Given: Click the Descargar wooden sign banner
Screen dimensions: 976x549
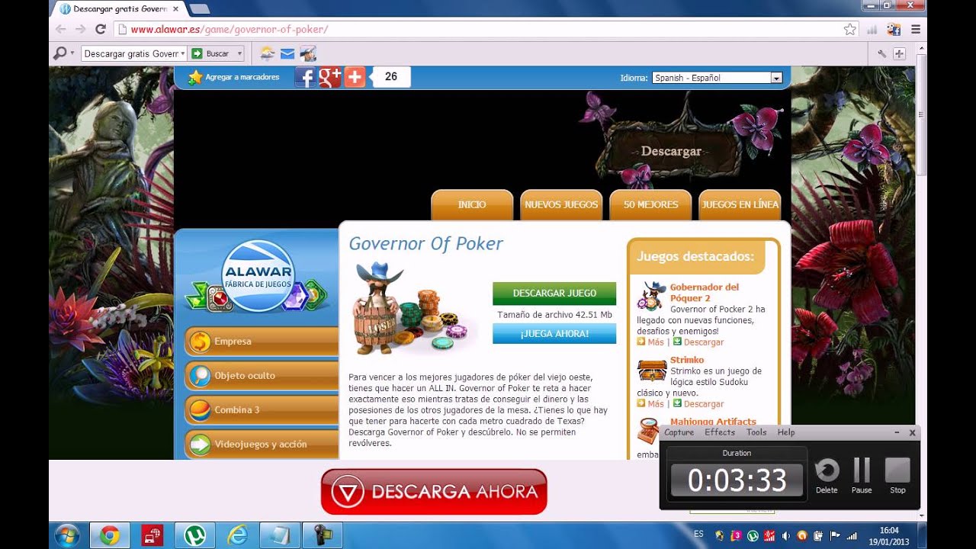Looking at the screenshot, I should (x=671, y=152).
